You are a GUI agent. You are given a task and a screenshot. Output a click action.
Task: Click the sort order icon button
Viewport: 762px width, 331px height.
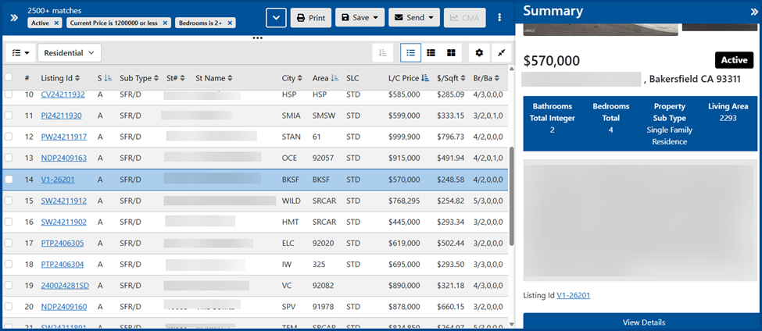(382, 52)
